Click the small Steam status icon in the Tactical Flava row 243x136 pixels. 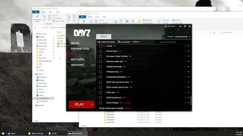(185, 51)
